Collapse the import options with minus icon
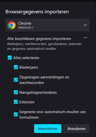Viewport: 96px width, 137px height. [x=85, y=38]
